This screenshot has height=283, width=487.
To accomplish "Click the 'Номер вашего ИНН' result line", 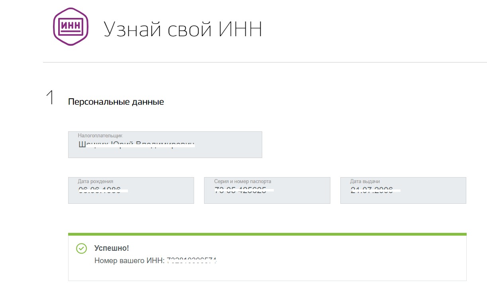I will coord(155,261).
